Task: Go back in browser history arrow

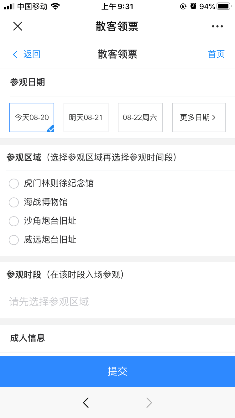Action: point(86,402)
